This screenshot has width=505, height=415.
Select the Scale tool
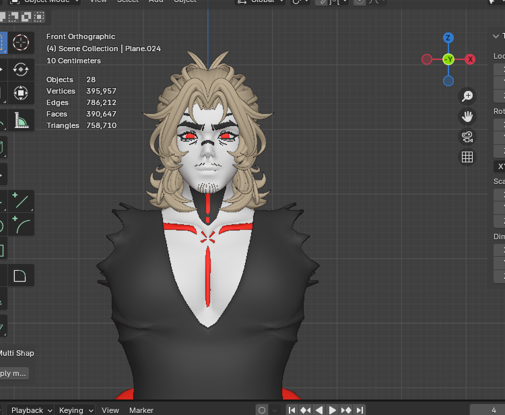click(x=21, y=93)
